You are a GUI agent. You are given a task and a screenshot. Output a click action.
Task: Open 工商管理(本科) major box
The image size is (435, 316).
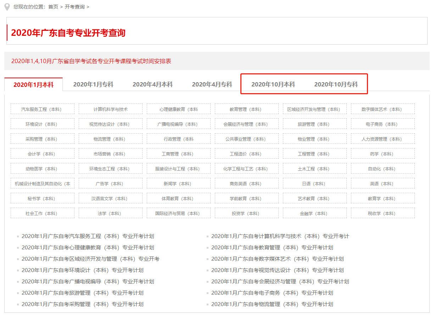coord(179,154)
